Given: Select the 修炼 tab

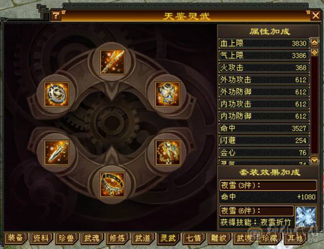Looking at the screenshot, I should (x=117, y=238).
